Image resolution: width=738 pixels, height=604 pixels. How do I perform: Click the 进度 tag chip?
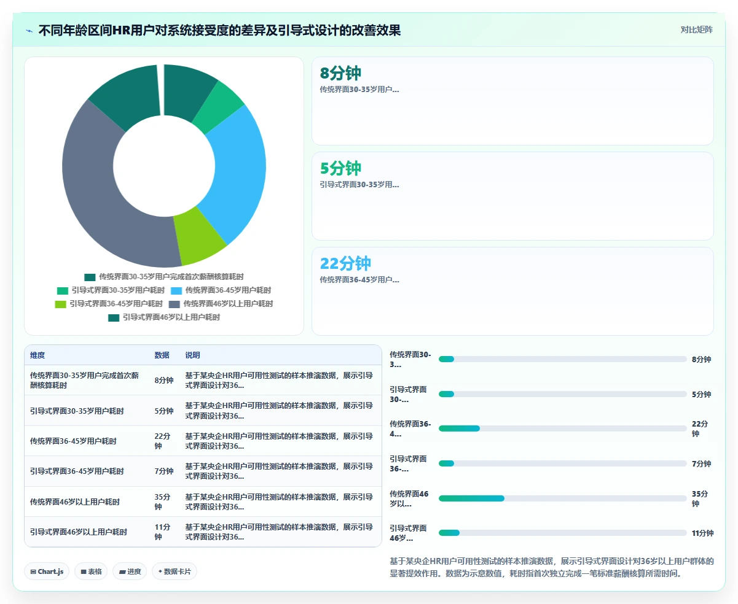pyautogui.click(x=130, y=571)
